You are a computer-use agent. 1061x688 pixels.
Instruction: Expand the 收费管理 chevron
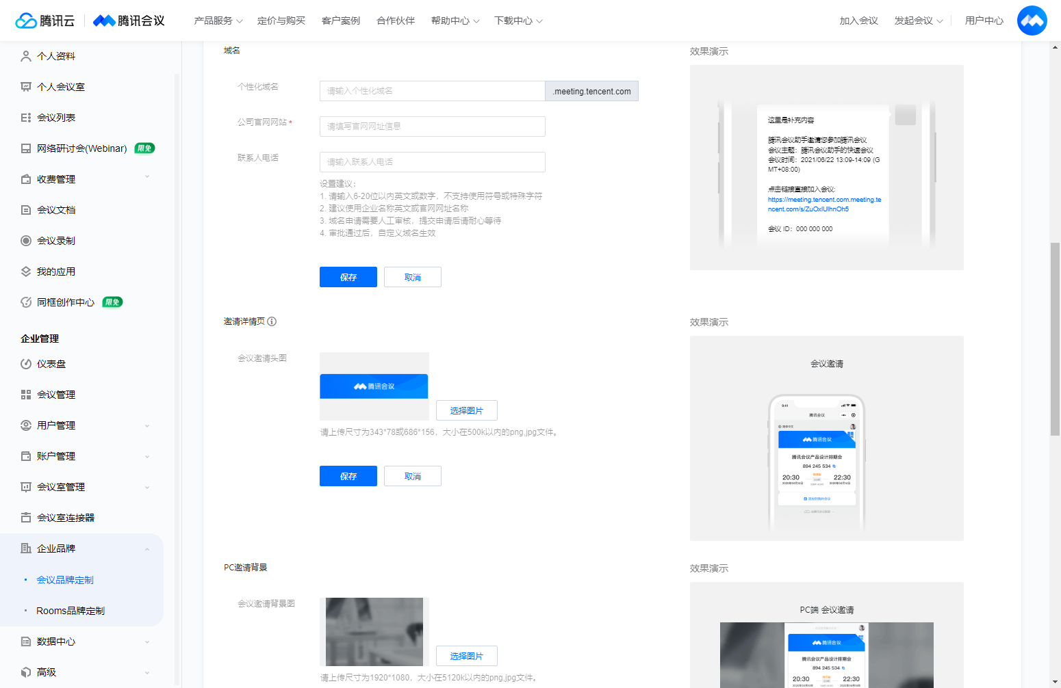pyautogui.click(x=147, y=177)
